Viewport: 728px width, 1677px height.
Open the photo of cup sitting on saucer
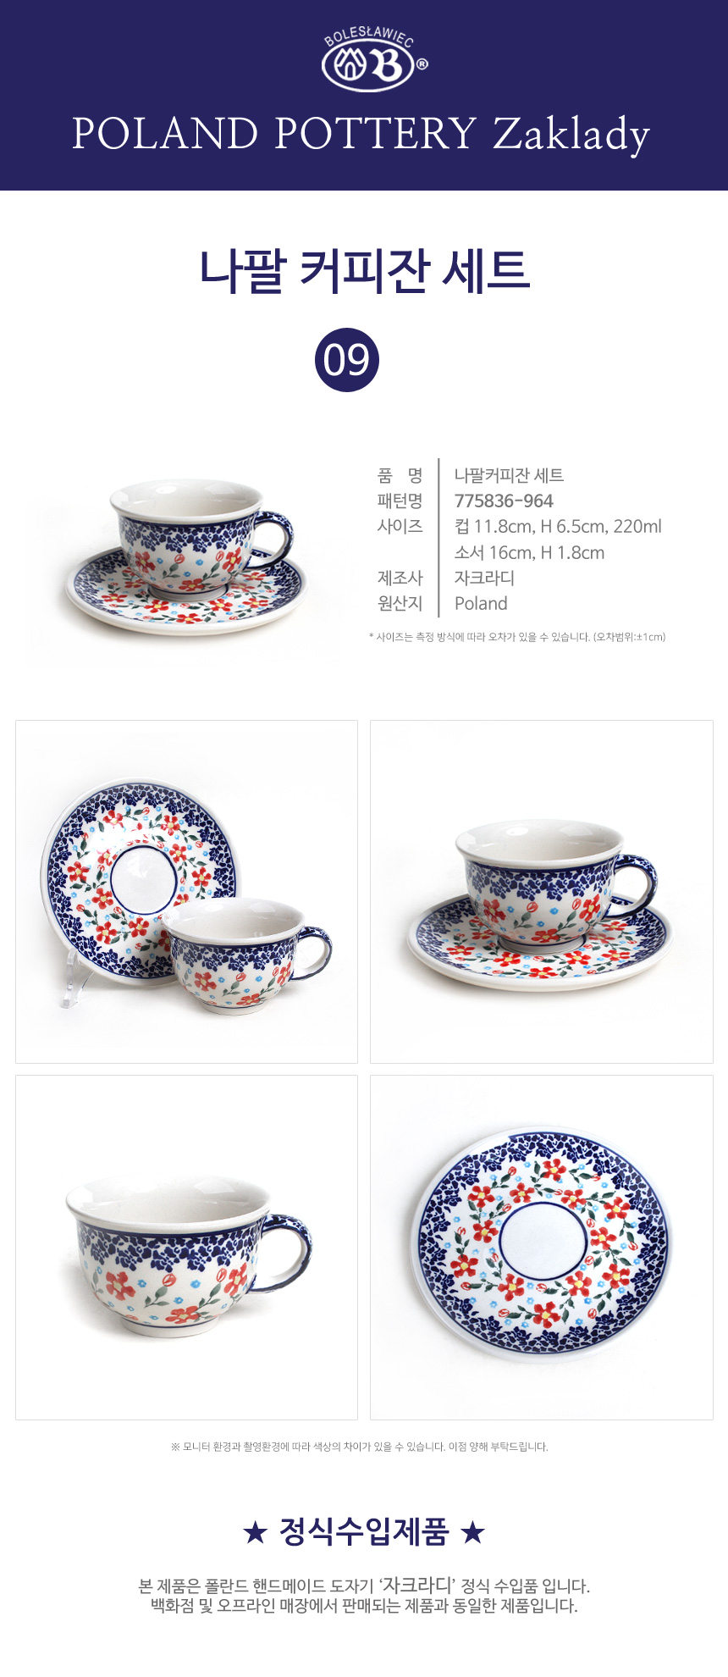coord(542,892)
